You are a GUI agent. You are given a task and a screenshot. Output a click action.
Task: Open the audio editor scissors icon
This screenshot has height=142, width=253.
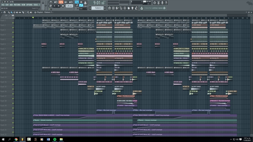(158, 3)
